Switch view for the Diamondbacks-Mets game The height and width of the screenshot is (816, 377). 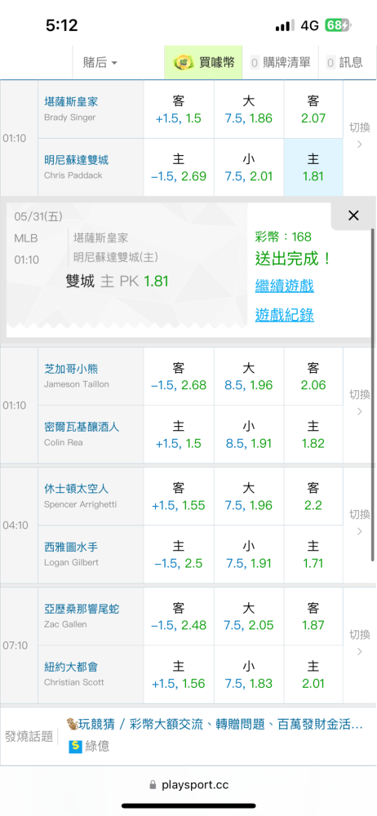[x=360, y=643]
